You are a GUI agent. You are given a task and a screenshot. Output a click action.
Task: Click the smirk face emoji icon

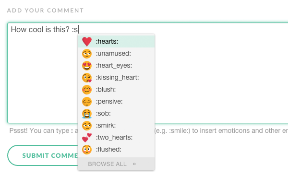point(87,126)
